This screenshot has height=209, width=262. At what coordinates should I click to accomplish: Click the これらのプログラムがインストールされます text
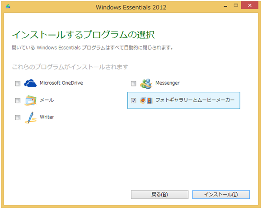70,67
